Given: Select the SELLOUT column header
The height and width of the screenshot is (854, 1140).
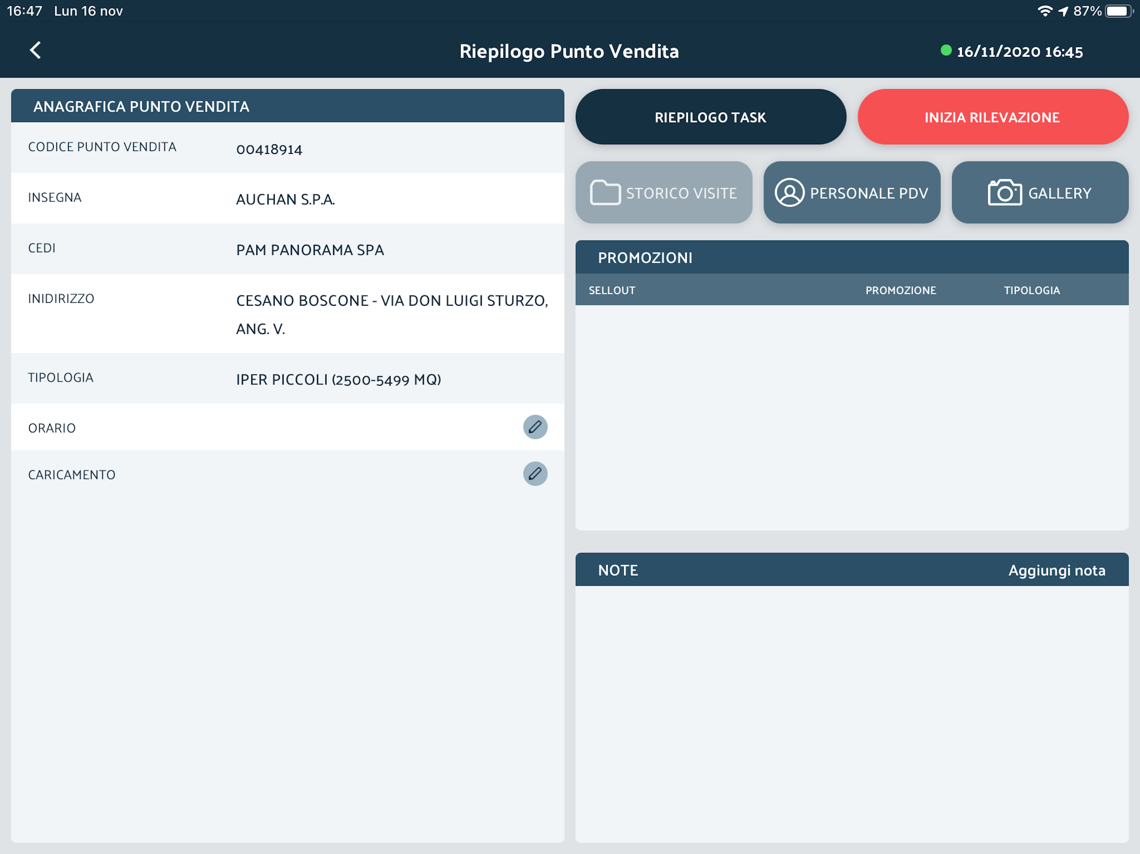Looking at the screenshot, I should (612, 290).
